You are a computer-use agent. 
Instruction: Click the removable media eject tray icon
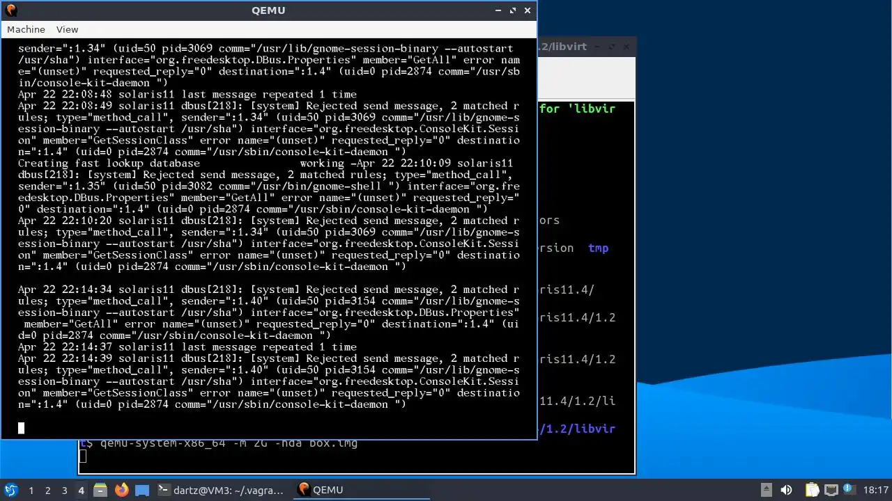click(x=766, y=490)
